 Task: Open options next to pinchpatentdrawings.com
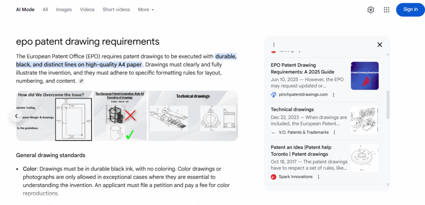(x=333, y=95)
